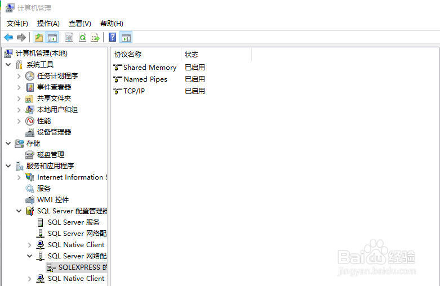
Task: Click the Forward arrow toolbar icon
Action: 21,37
